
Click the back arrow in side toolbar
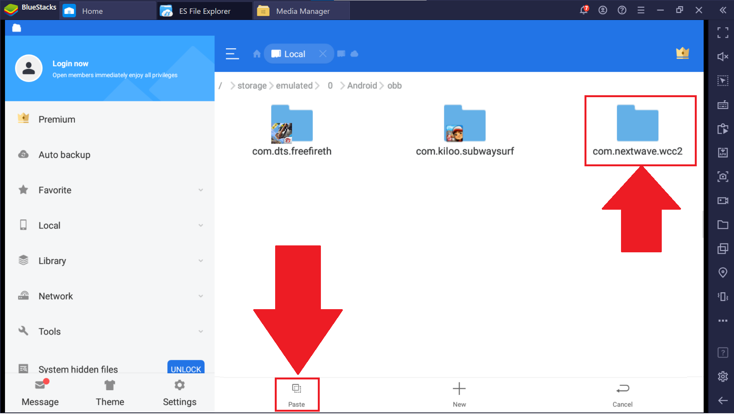tap(723, 401)
